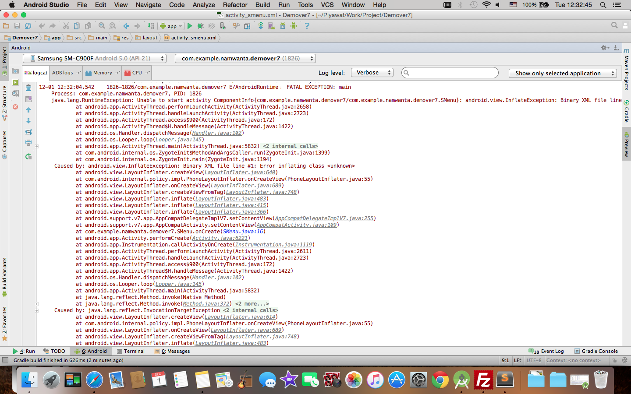
Task: Click Terminate Application red icon
Action: pos(15,107)
